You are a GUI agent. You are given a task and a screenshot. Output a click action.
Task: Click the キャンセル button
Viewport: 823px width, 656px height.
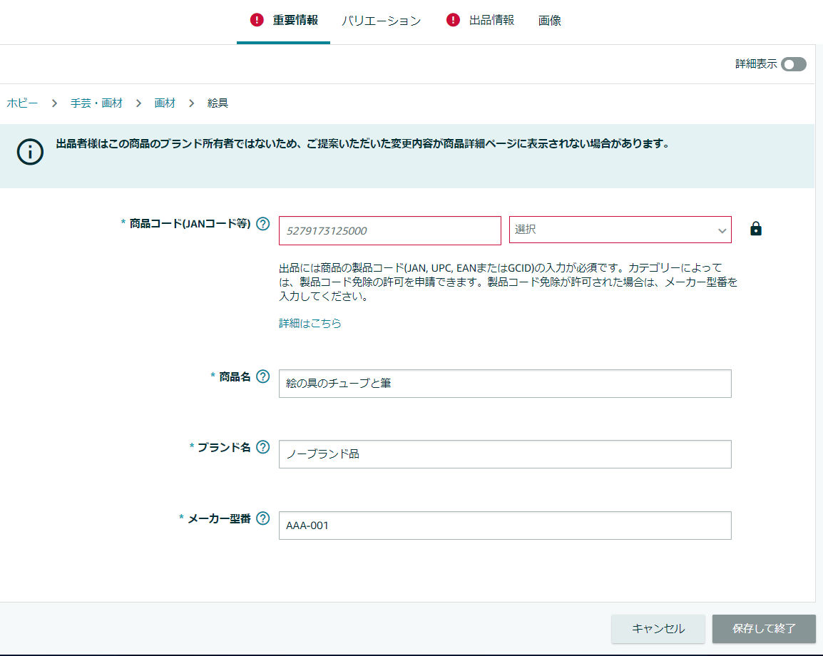tap(658, 629)
